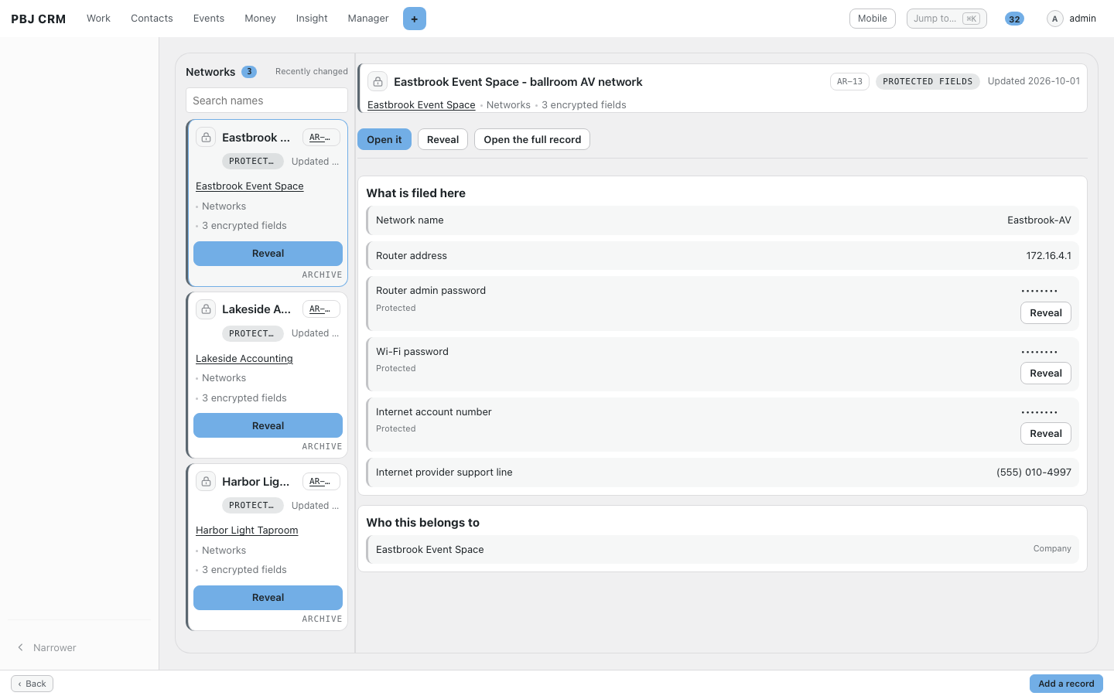Open the 32 notifications badge
This screenshot has width=1114, height=696.
tap(1014, 19)
